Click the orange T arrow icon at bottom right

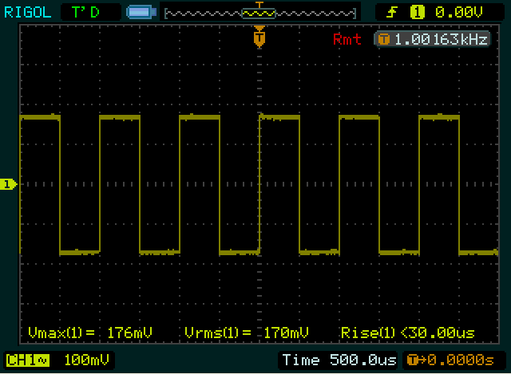coord(417,360)
